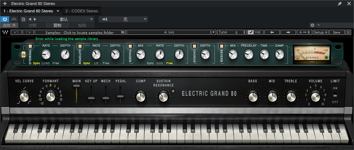Image resolution: width=354 pixels, height=150 pixels.
Task: Click the 粘贴 paste button
Action: [82, 25]
